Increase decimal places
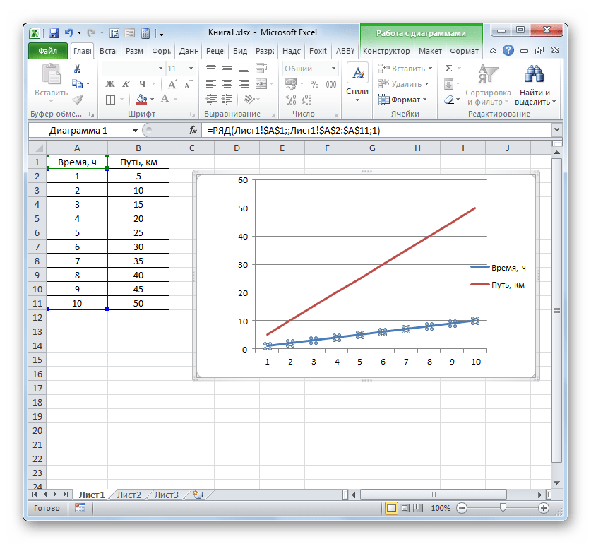Screen dimensions: 591x544 coord(291,100)
